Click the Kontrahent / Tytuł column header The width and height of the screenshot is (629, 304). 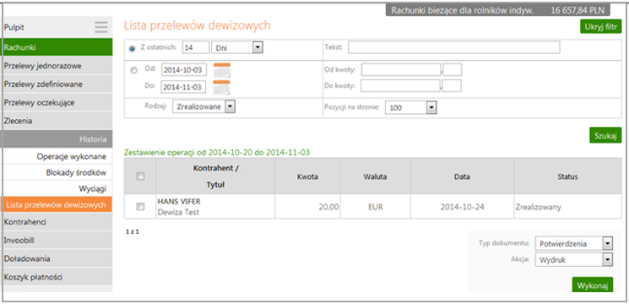coord(216,176)
